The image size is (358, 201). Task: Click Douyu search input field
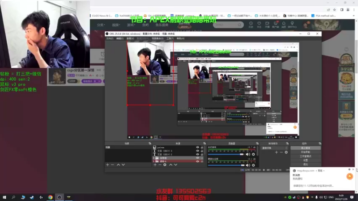tap(226, 25)
